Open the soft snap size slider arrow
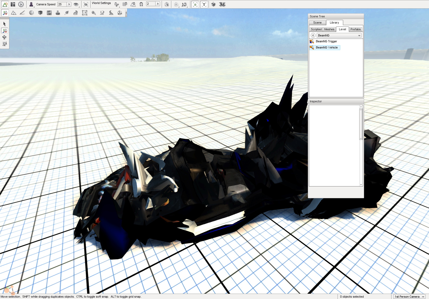The width and height of the screenshot is (429, 299). (x=158, y=4)
